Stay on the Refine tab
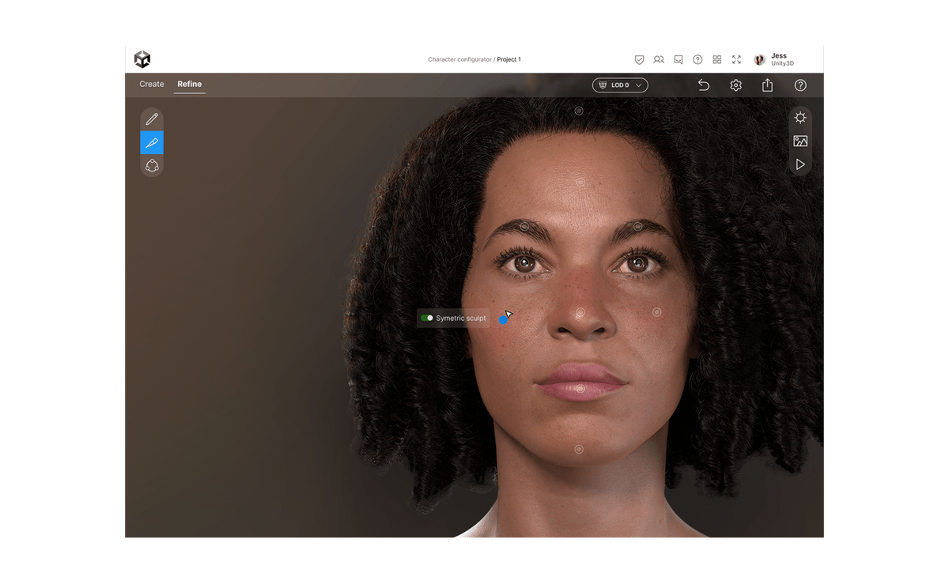The image size is (949, 573). tap(189, 84)
